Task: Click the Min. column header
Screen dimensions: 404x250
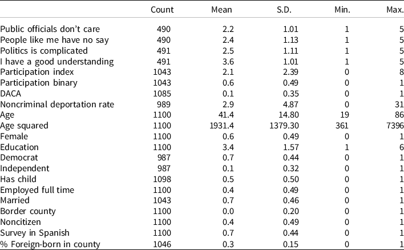Action: (x=335, y=10)
